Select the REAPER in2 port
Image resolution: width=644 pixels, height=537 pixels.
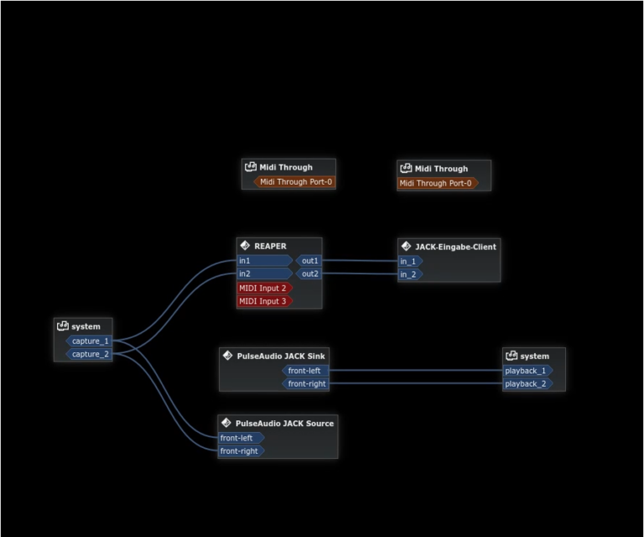pos(265,274)
